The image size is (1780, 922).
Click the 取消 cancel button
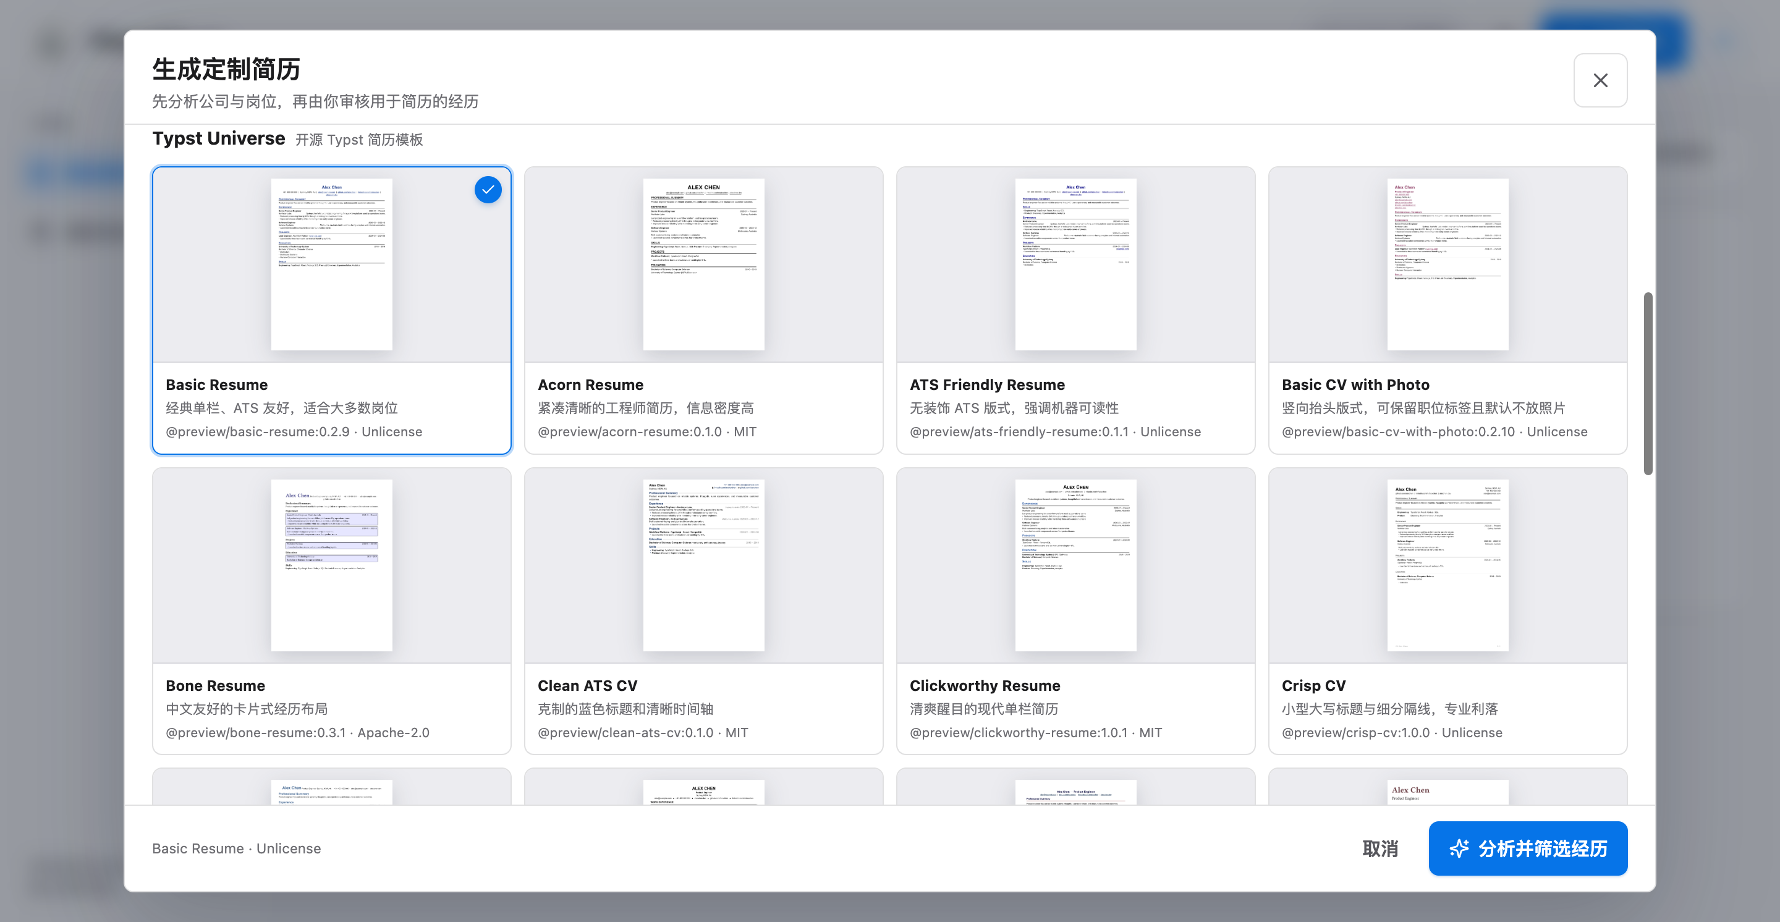tap(1380, 848)
